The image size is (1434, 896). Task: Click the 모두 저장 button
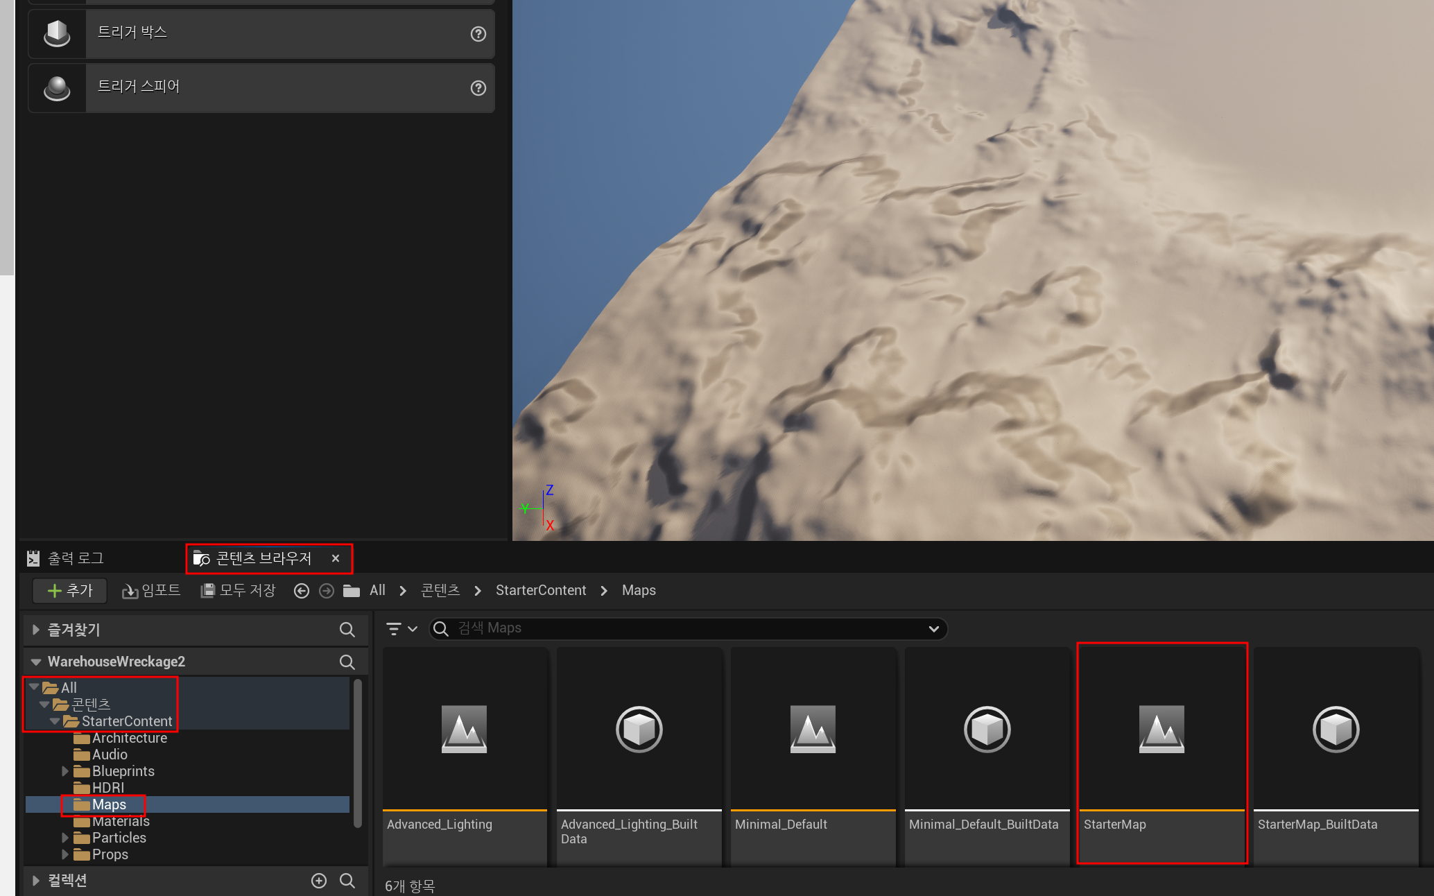[238, 590]
